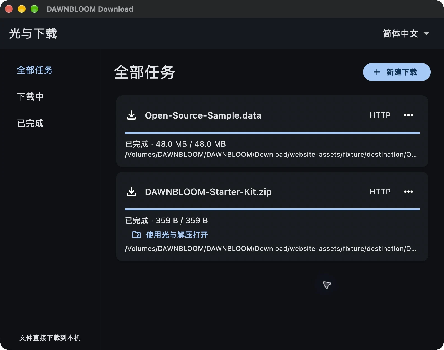Image resolution: width=444 pixels, height=350 pixels.
Task: Click HTTP label on DAWNBLOOM-Starter-Kit.zip card
Action: pos(380,192)
